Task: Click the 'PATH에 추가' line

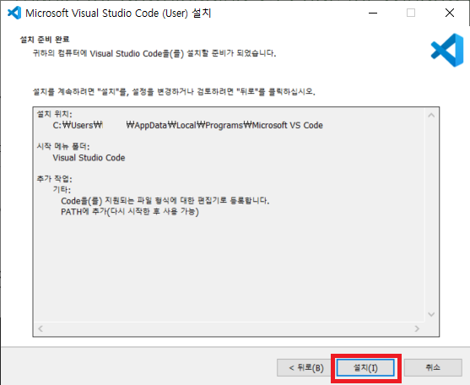Action: (x=130, y=212)
